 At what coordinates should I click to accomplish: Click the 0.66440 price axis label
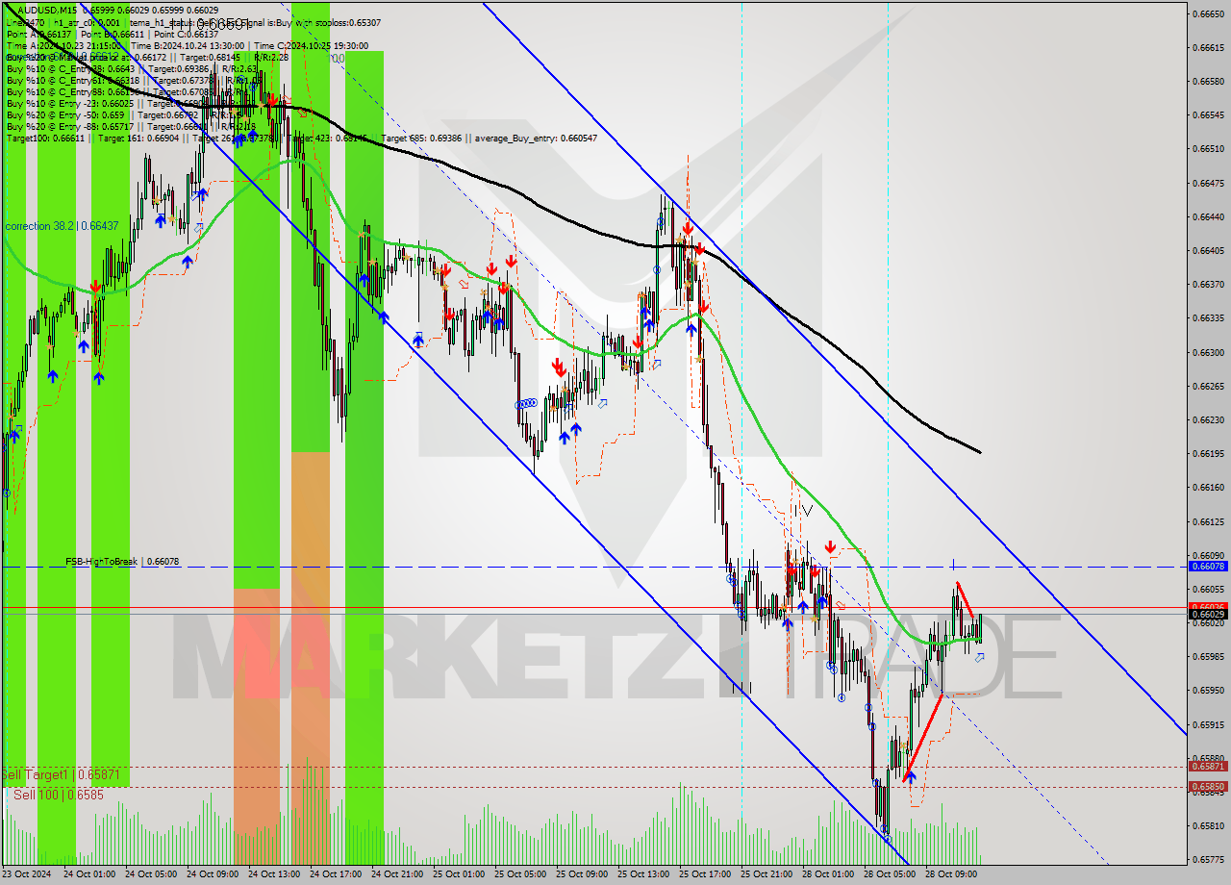tap(1208, 216)
